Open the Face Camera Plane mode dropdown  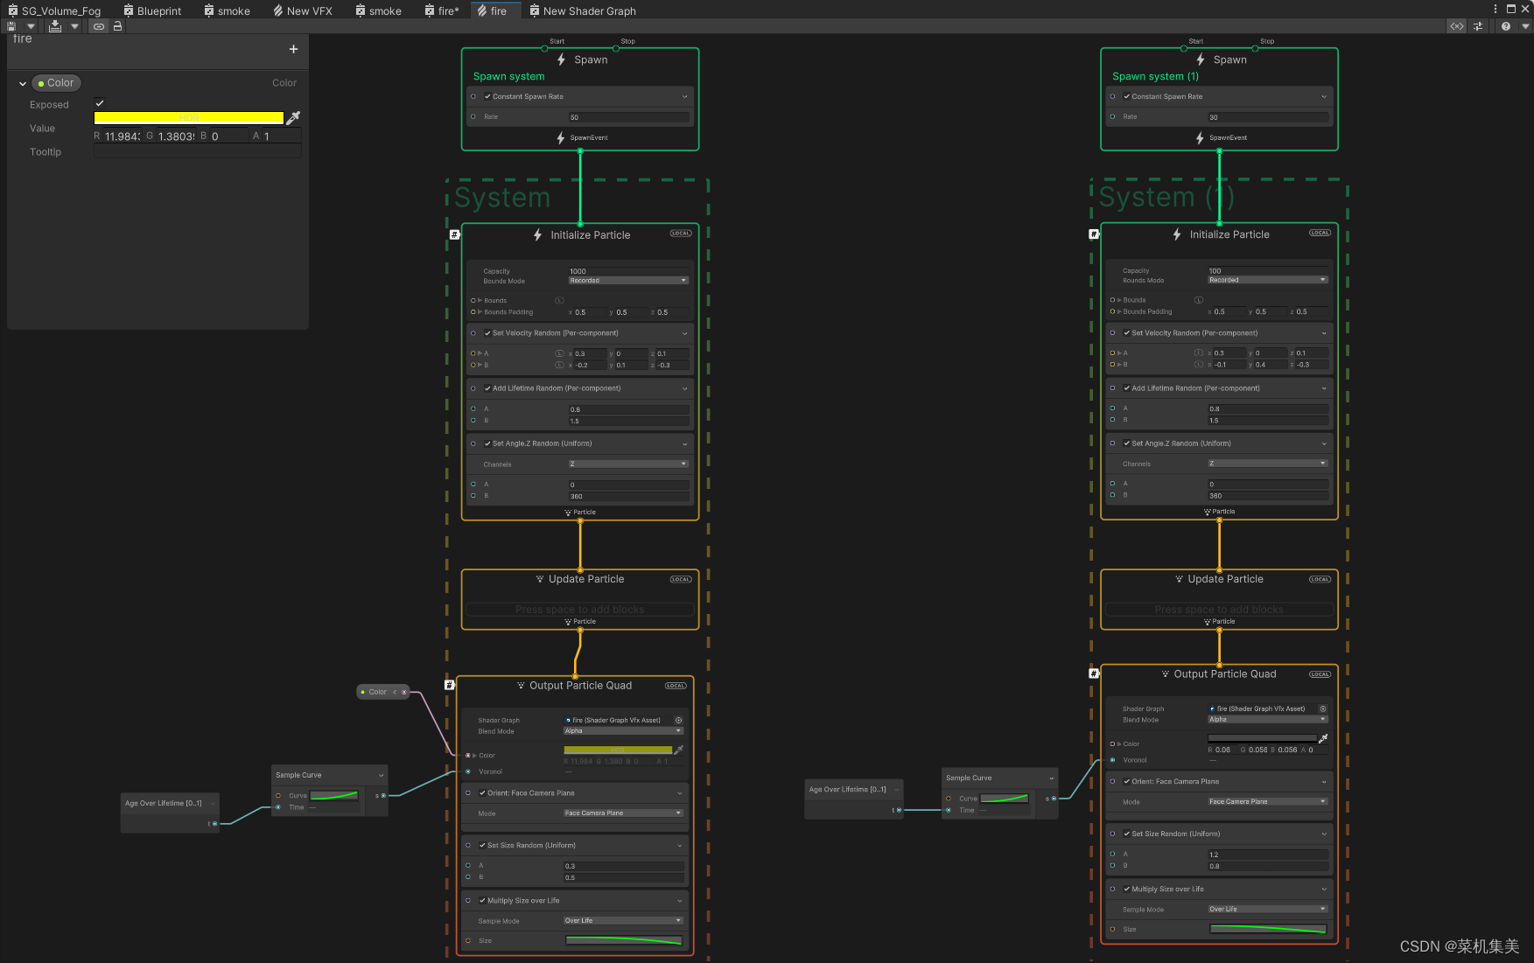tap(622, 813)
